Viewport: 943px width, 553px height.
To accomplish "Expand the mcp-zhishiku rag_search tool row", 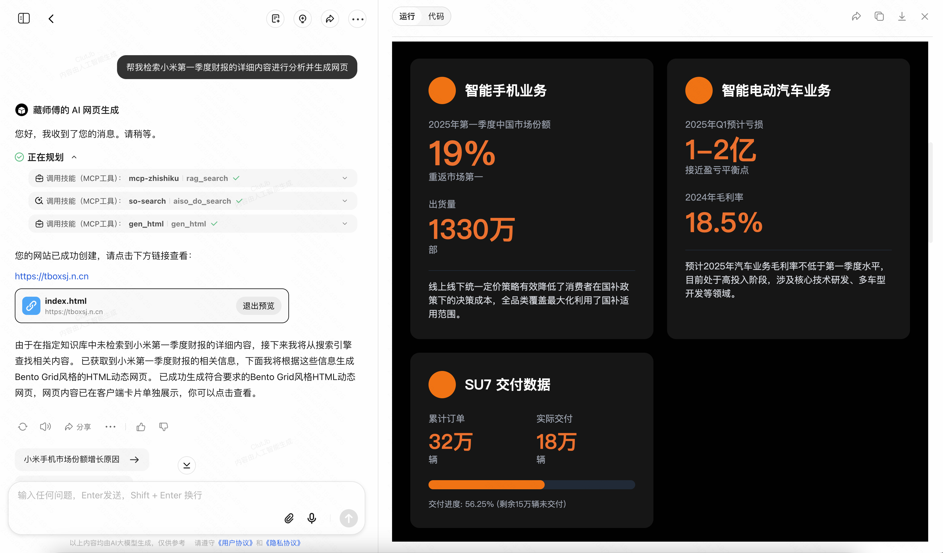I will click(x=345, y=178).
